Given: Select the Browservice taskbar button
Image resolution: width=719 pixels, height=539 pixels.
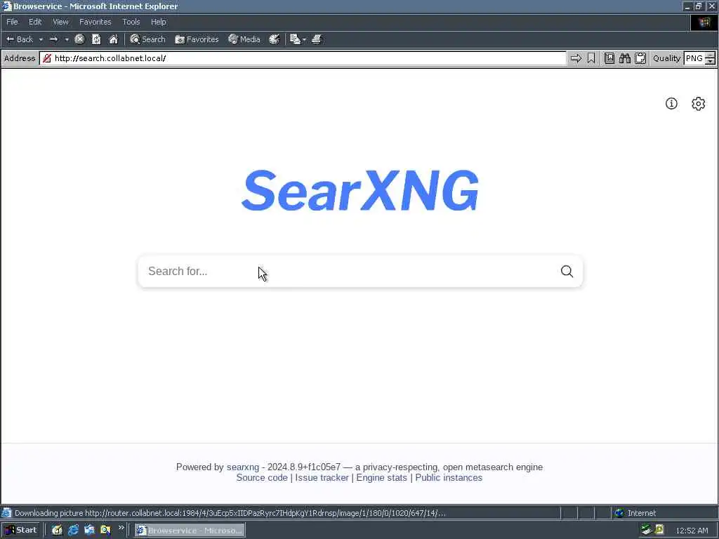Looking at the screenshot, I should coord(190,531).
